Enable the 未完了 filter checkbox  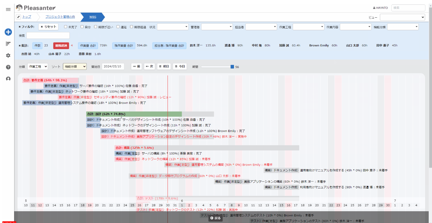[x=66, y=27]
